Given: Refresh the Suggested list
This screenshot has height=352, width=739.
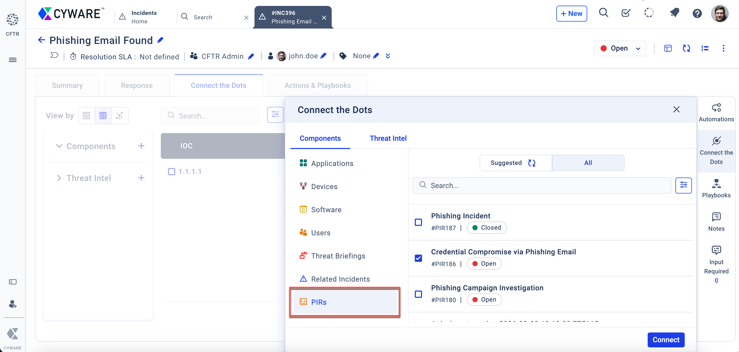Looking at the screenshot, I should (x=532, y=163).
